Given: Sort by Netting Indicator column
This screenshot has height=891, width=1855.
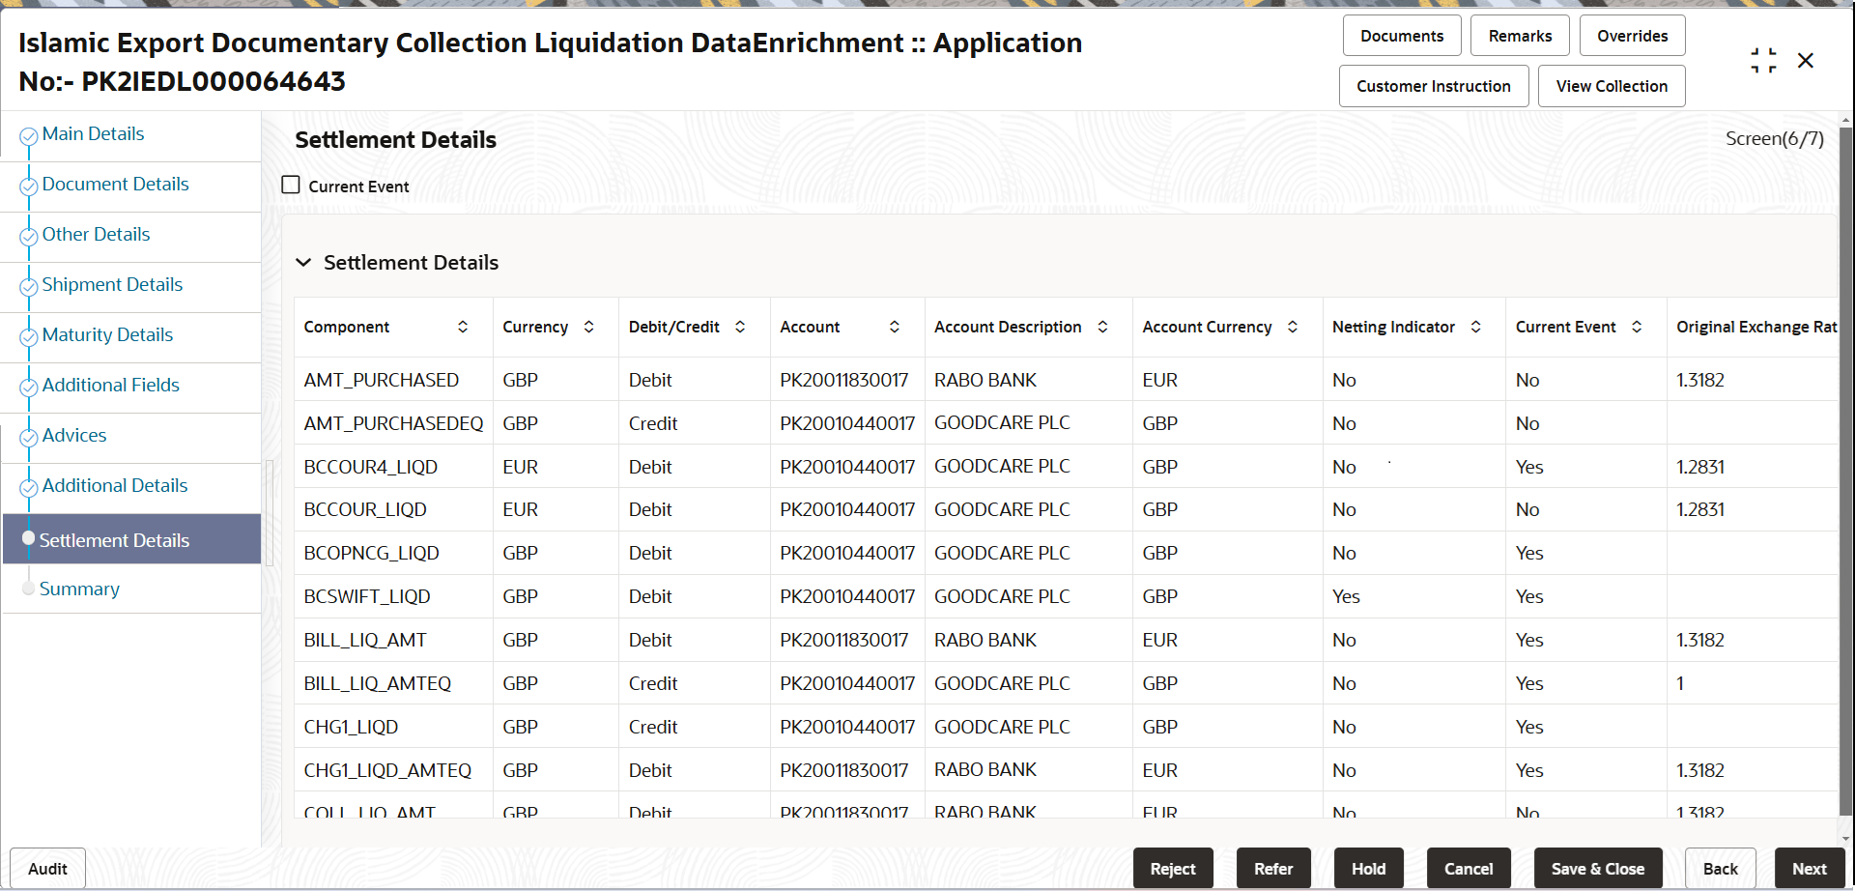Looking at the screenshot, I should coord(1476,327).
